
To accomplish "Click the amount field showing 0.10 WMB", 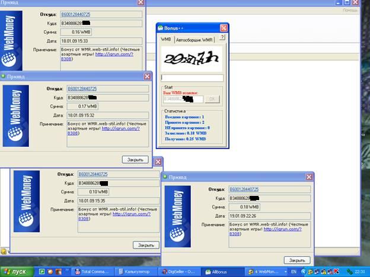I will coord(94,192).
